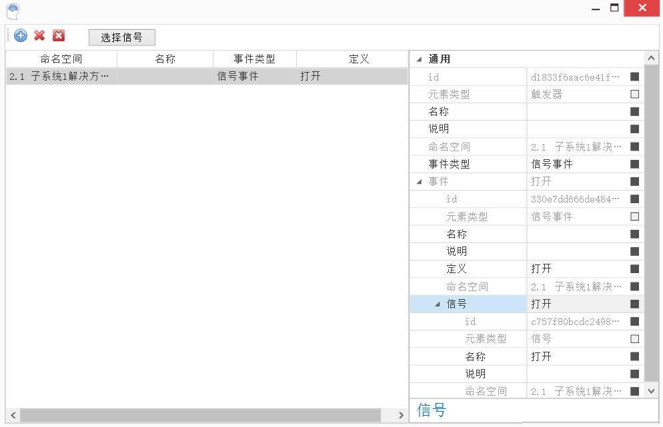Click the marker square for id c757f80bcdc2498…
The width and height of the screenshot is (663, 427).
635,321
